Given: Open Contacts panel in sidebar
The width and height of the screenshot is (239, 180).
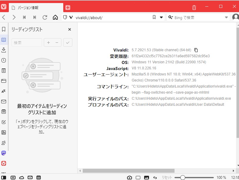Looking at the screenshot, I should point(4,143).
